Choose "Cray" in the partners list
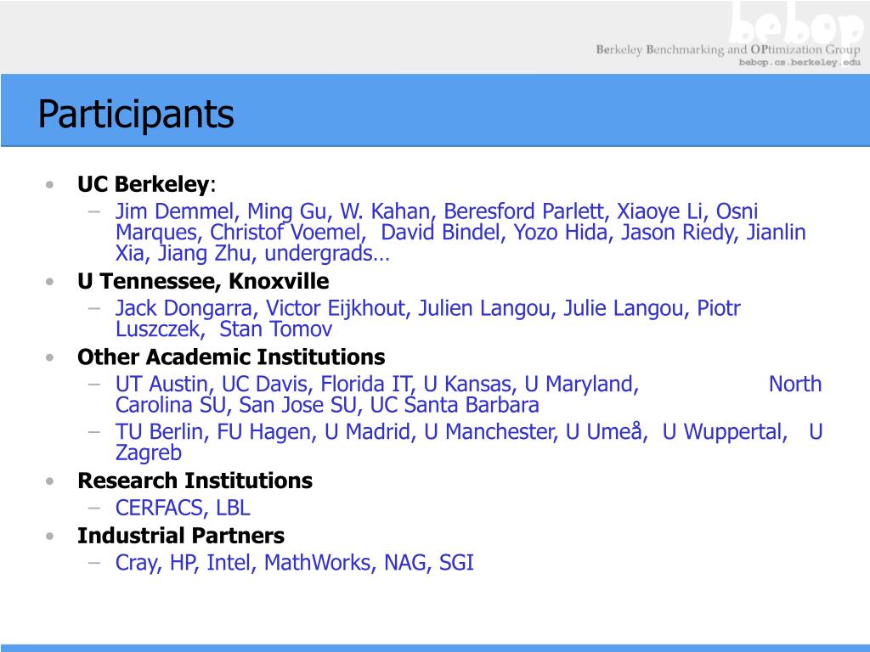This screenshot has width=870, height=652. pos(135,564)
